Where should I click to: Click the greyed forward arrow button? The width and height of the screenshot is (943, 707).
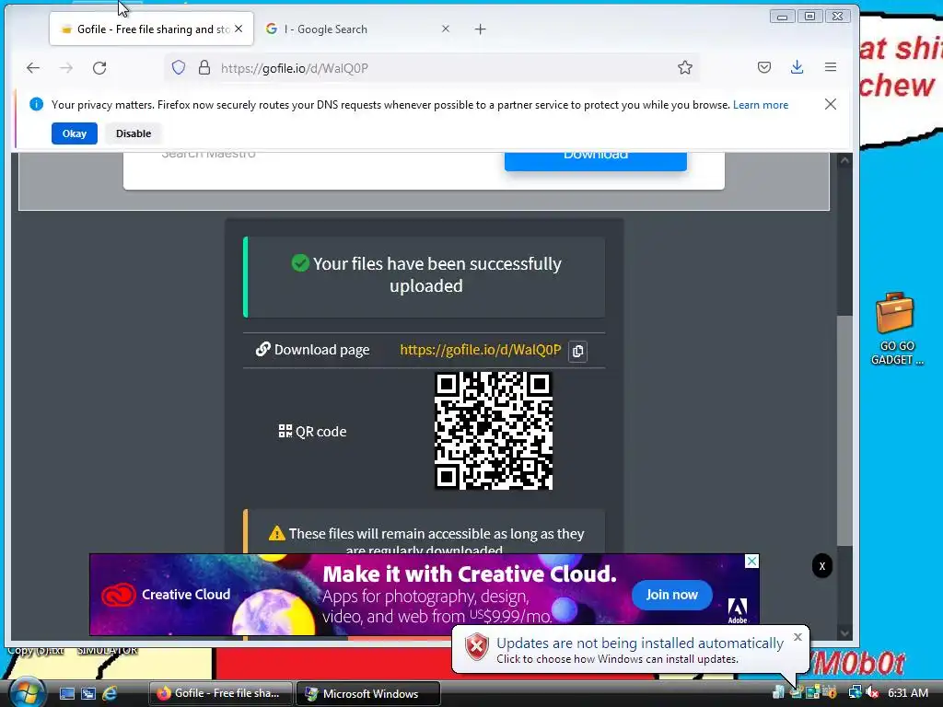point(66,68)
